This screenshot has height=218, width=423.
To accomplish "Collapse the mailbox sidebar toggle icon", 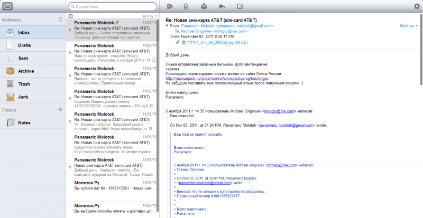I will [x=70, y=16].
